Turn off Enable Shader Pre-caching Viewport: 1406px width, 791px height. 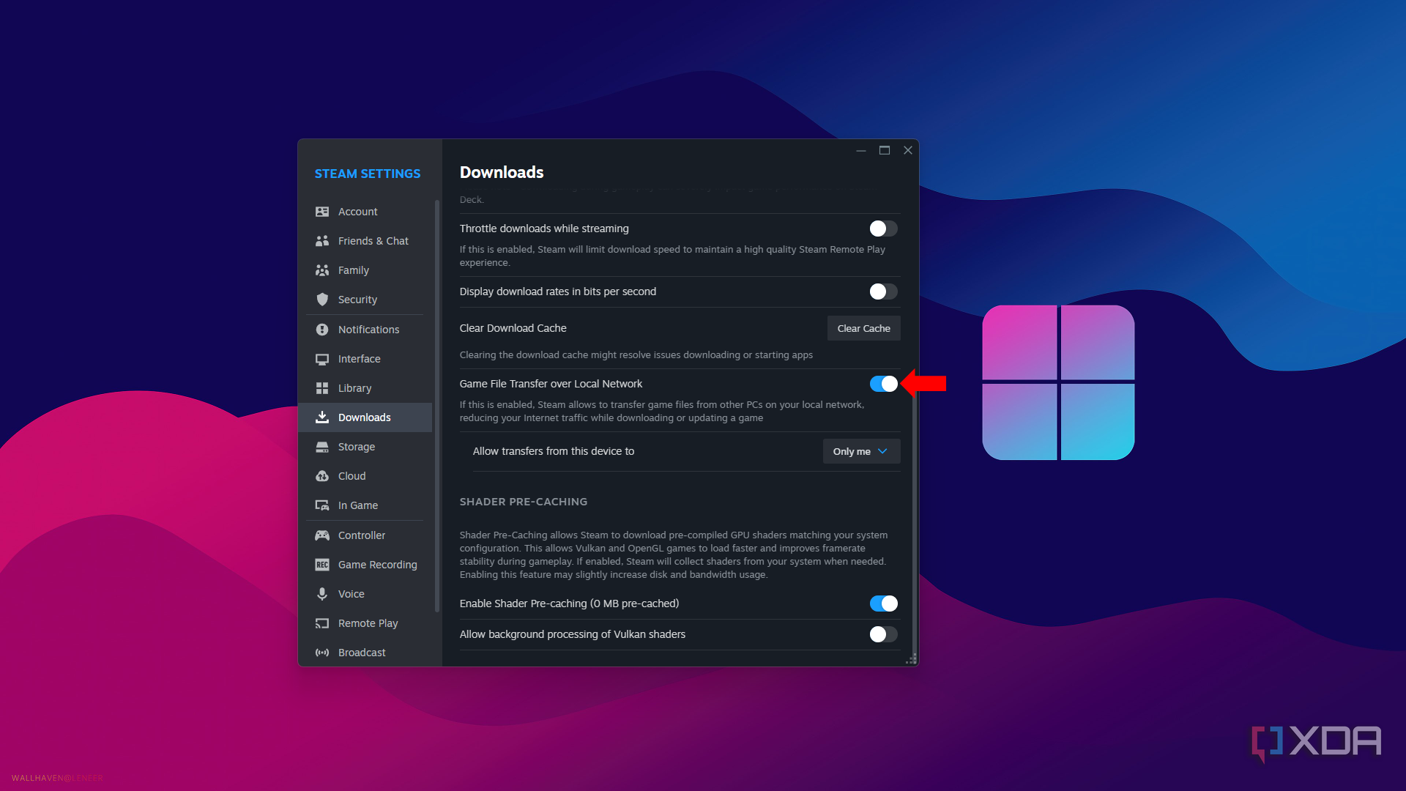pyautogui.click(x=882, y=603)
